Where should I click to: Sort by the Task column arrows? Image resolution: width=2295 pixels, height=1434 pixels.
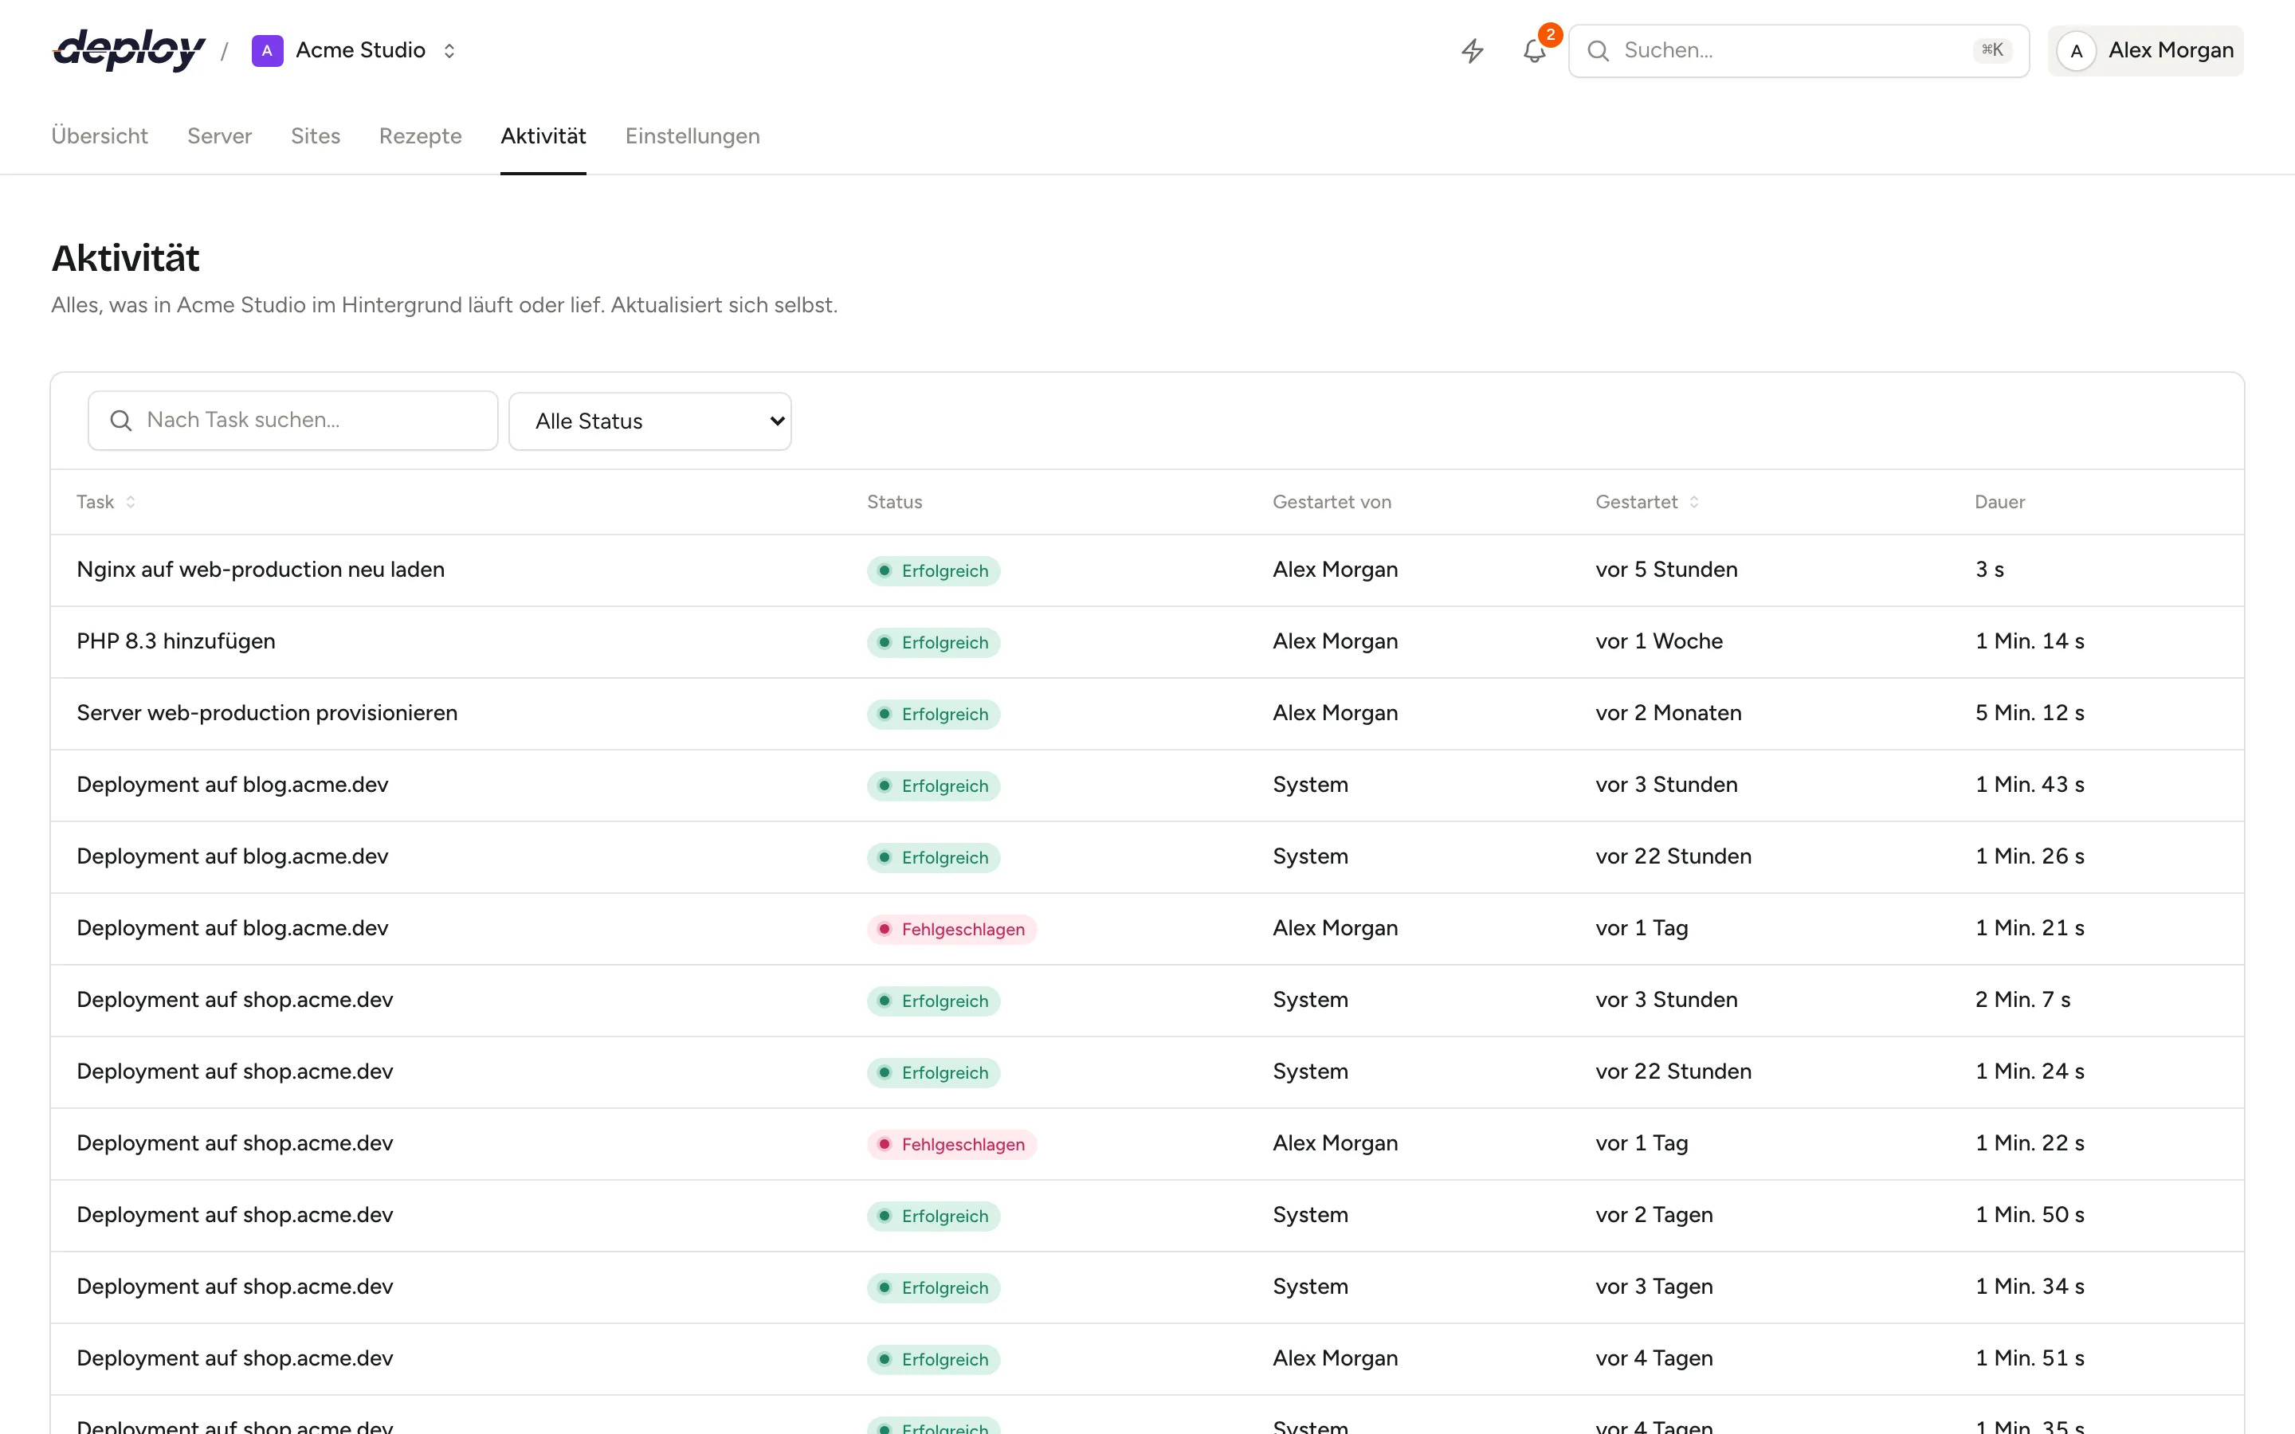pos(131,502)
